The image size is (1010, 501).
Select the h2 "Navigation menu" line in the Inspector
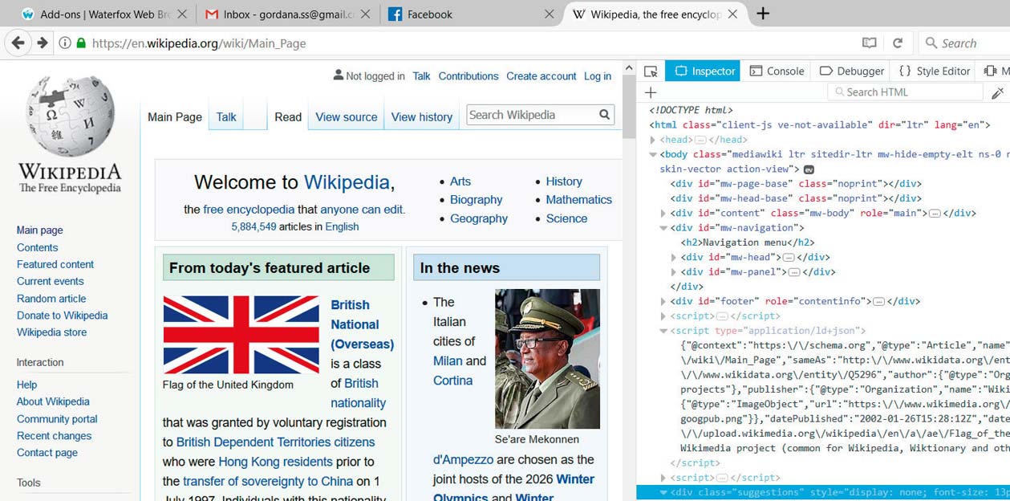[748, 242]
